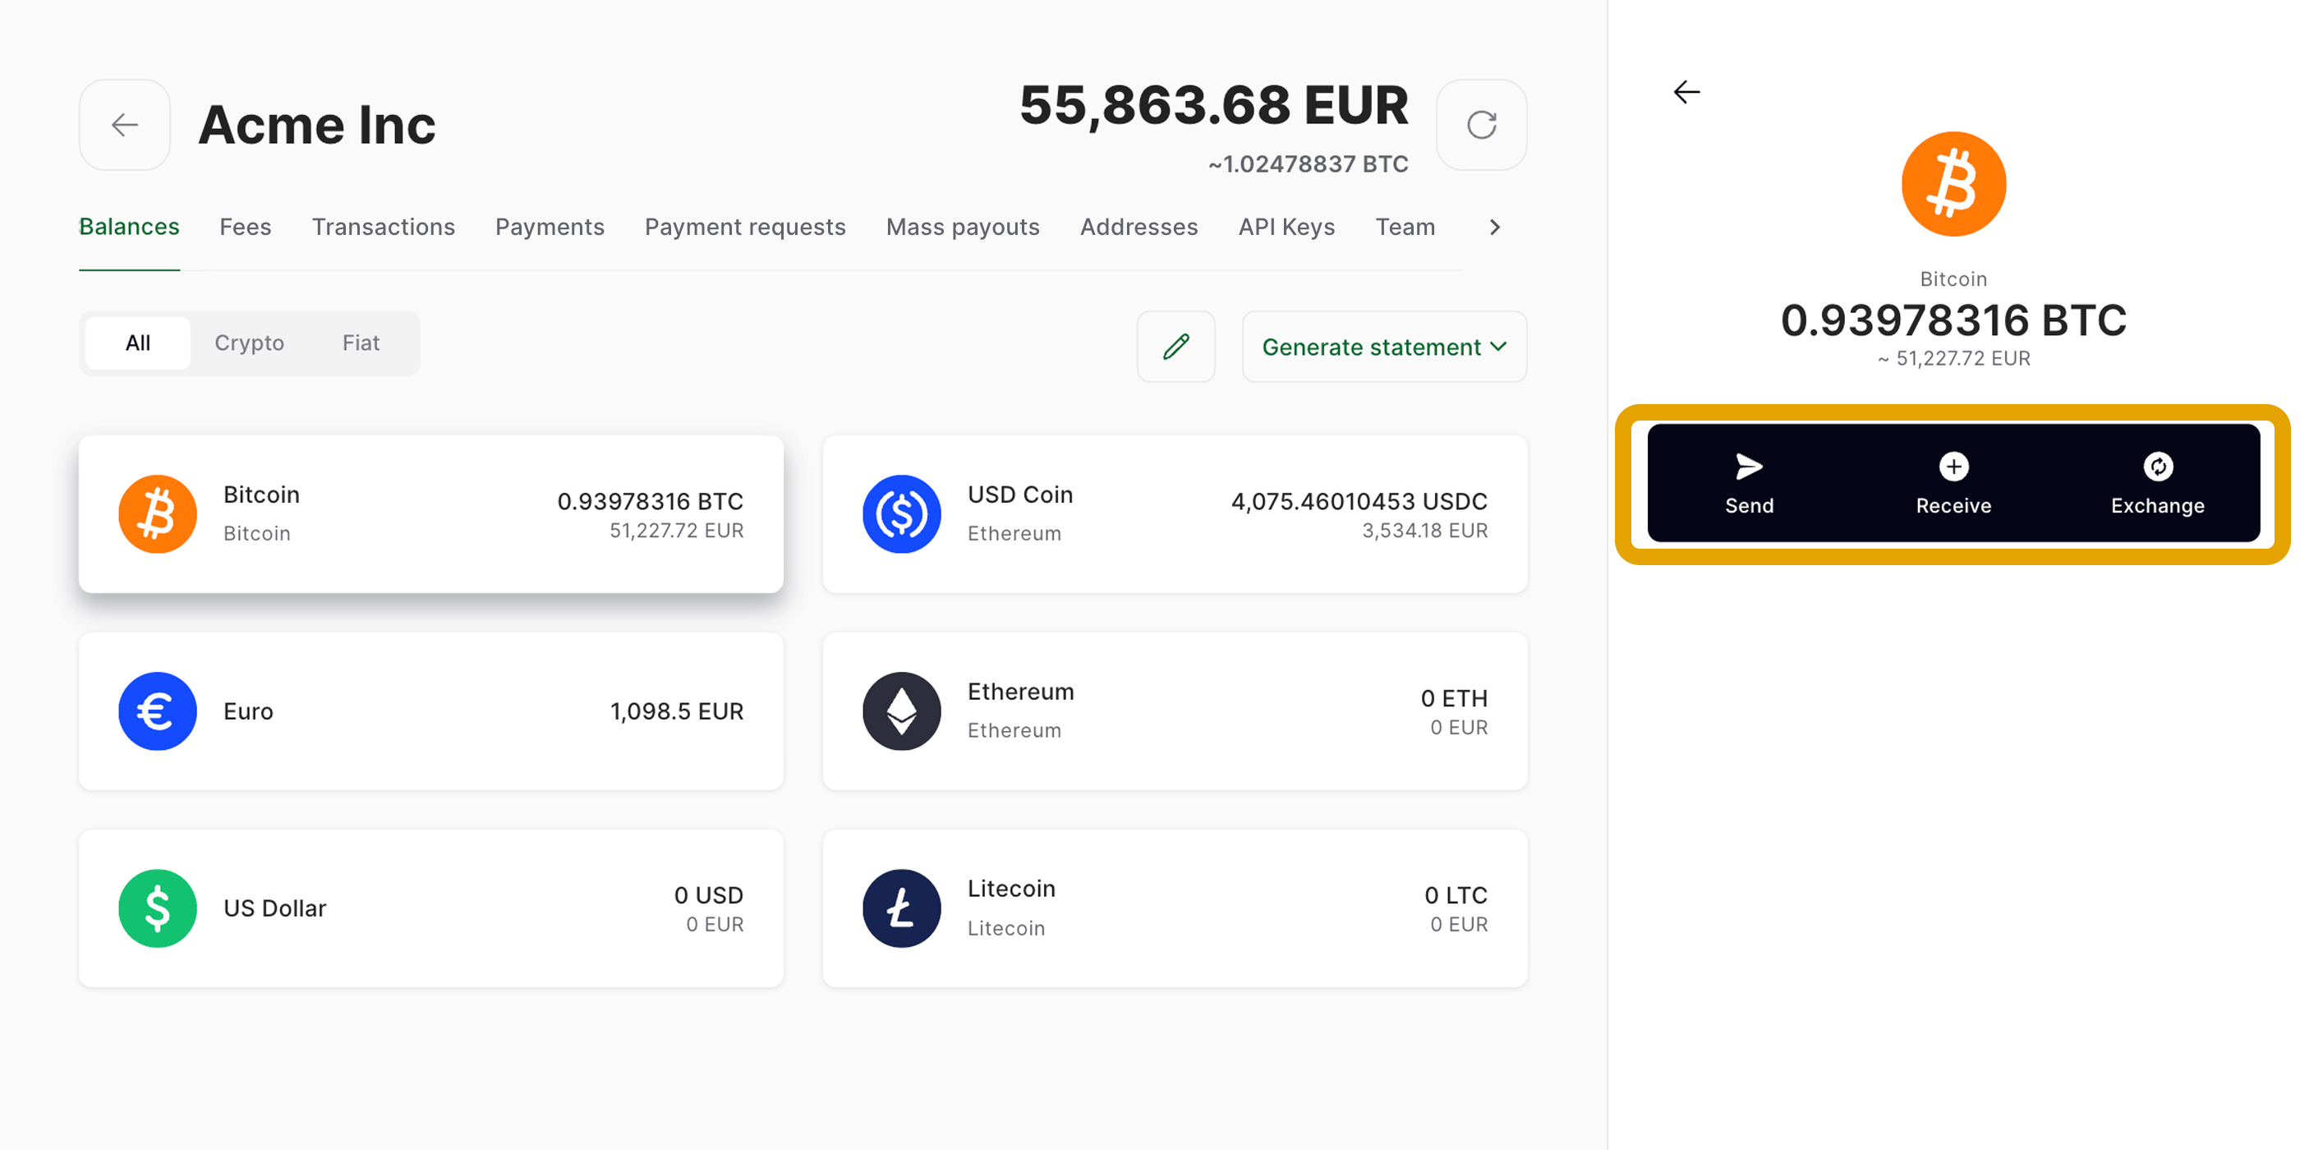Refresh the total balance
The height and width of the screenshot is (1150, 2300).
pyautogui.click(x=1481, y=125)
